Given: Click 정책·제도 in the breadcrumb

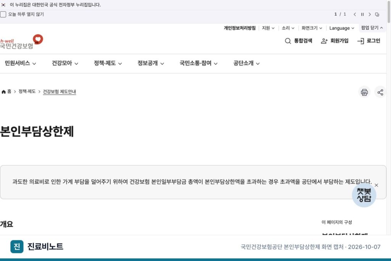Looking at the screenshot, I should coord(27,92).
